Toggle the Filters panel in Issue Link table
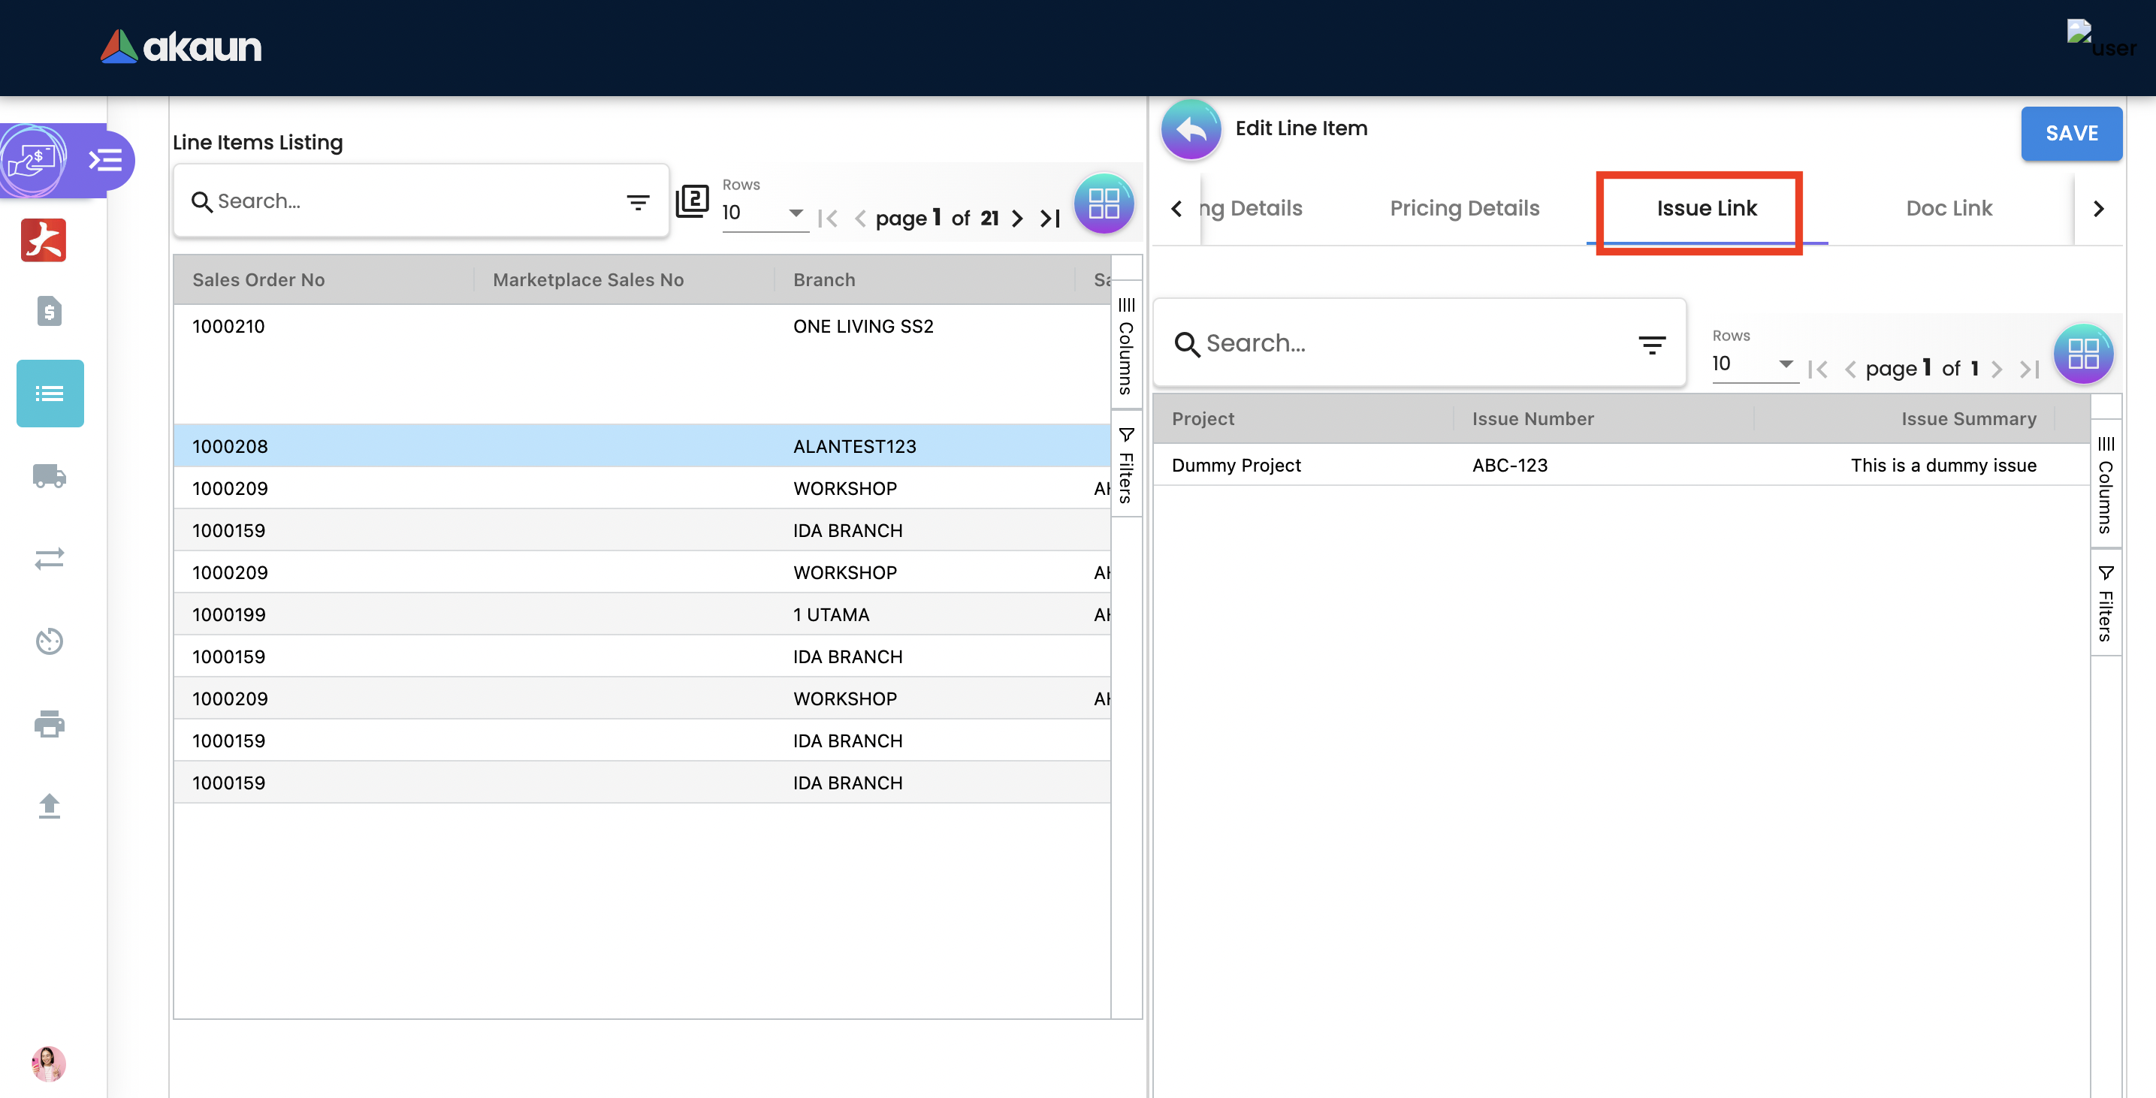2156x1098 pixels. pos(2105,602)
